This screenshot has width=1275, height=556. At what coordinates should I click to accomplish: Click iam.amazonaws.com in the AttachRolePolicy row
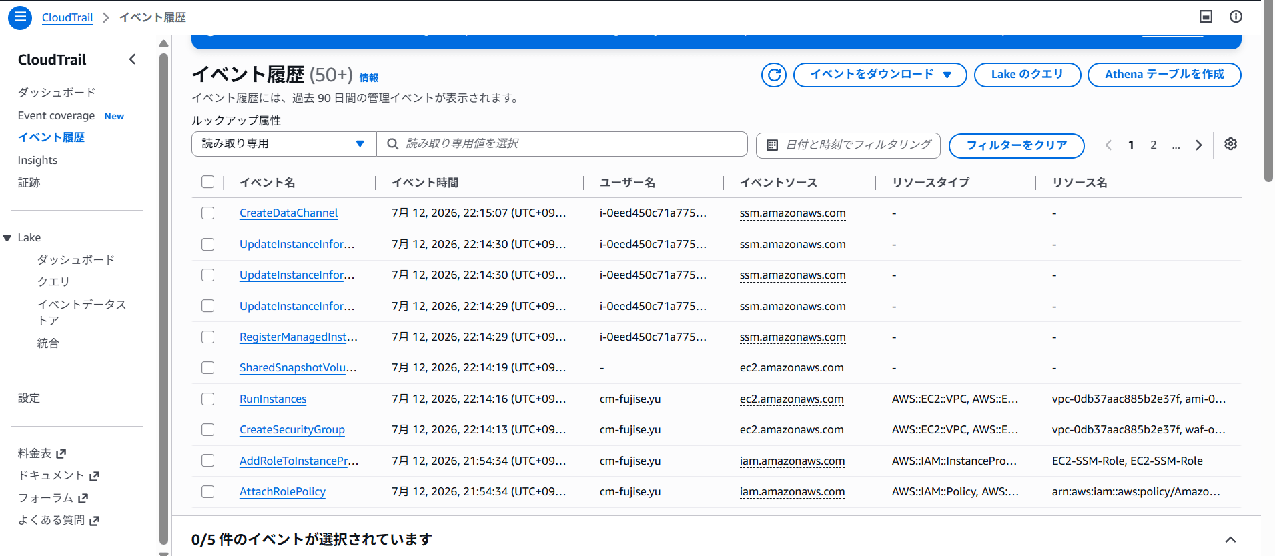[793, 491]
